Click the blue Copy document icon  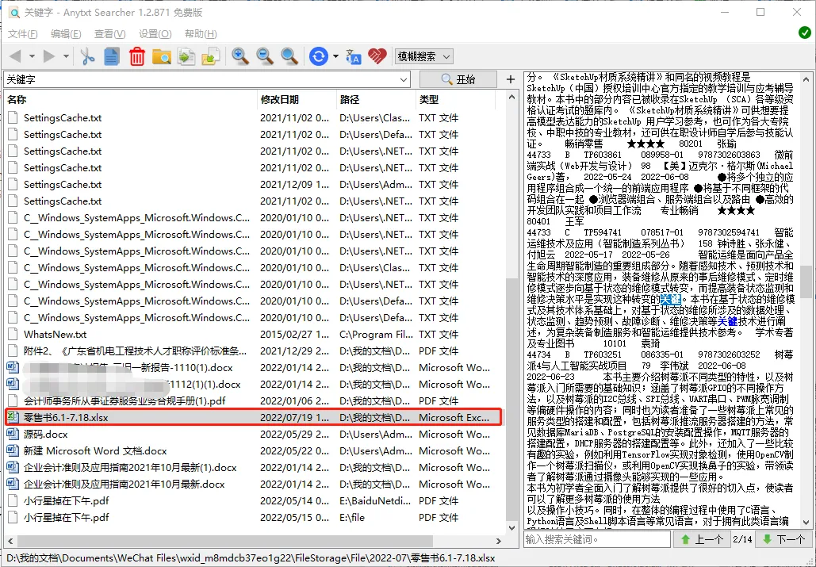click(111, 56)
